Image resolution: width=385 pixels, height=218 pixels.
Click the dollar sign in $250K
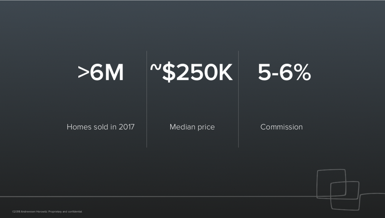click(x=168, y=73)
